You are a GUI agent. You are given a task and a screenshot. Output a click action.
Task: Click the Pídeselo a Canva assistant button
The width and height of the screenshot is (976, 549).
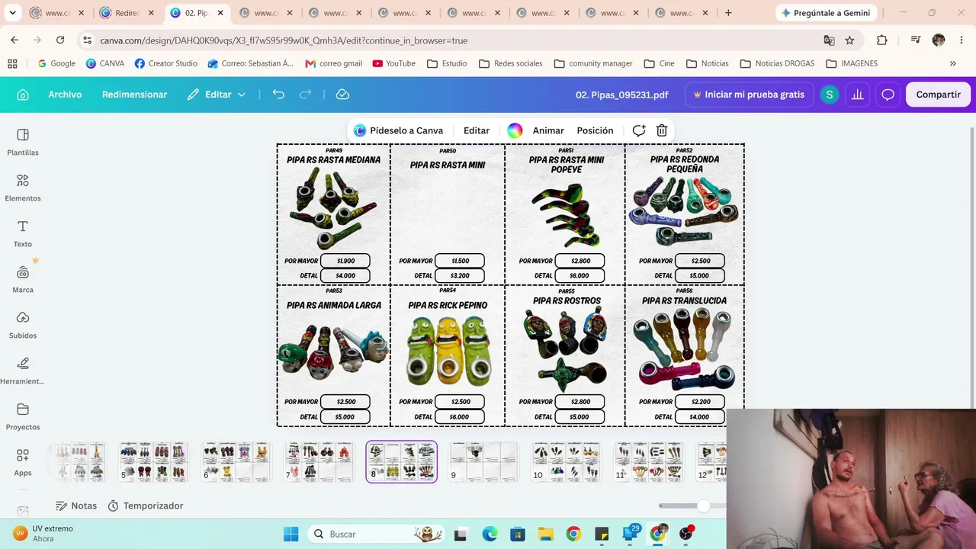(x=398, y=130)
